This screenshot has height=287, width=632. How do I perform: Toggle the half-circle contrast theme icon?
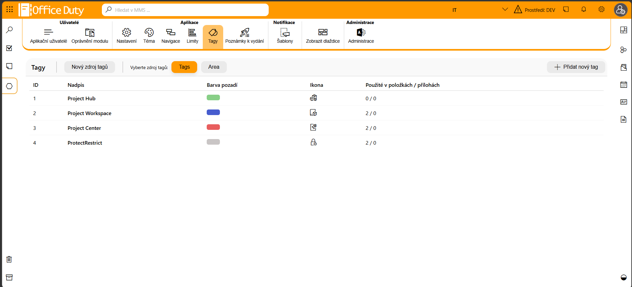(623, 277)
